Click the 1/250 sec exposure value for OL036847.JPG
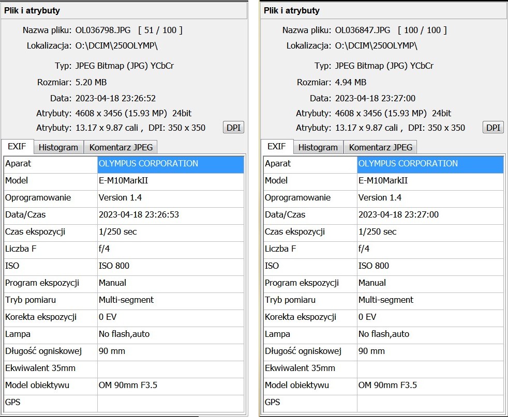Viewport: 508px width, 417px height. coord(378,232)
